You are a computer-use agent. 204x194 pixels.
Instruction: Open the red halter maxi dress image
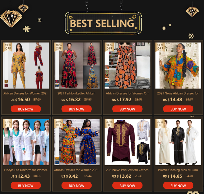(x=76, y=66)
